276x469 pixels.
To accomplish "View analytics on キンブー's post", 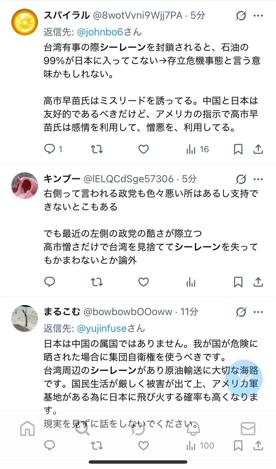I will pyautogui.click(x=191, y=282).
